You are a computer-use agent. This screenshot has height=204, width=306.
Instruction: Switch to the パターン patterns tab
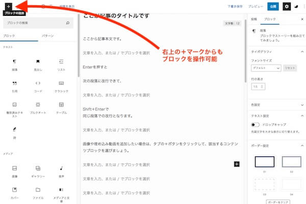[x=48, y=36]
